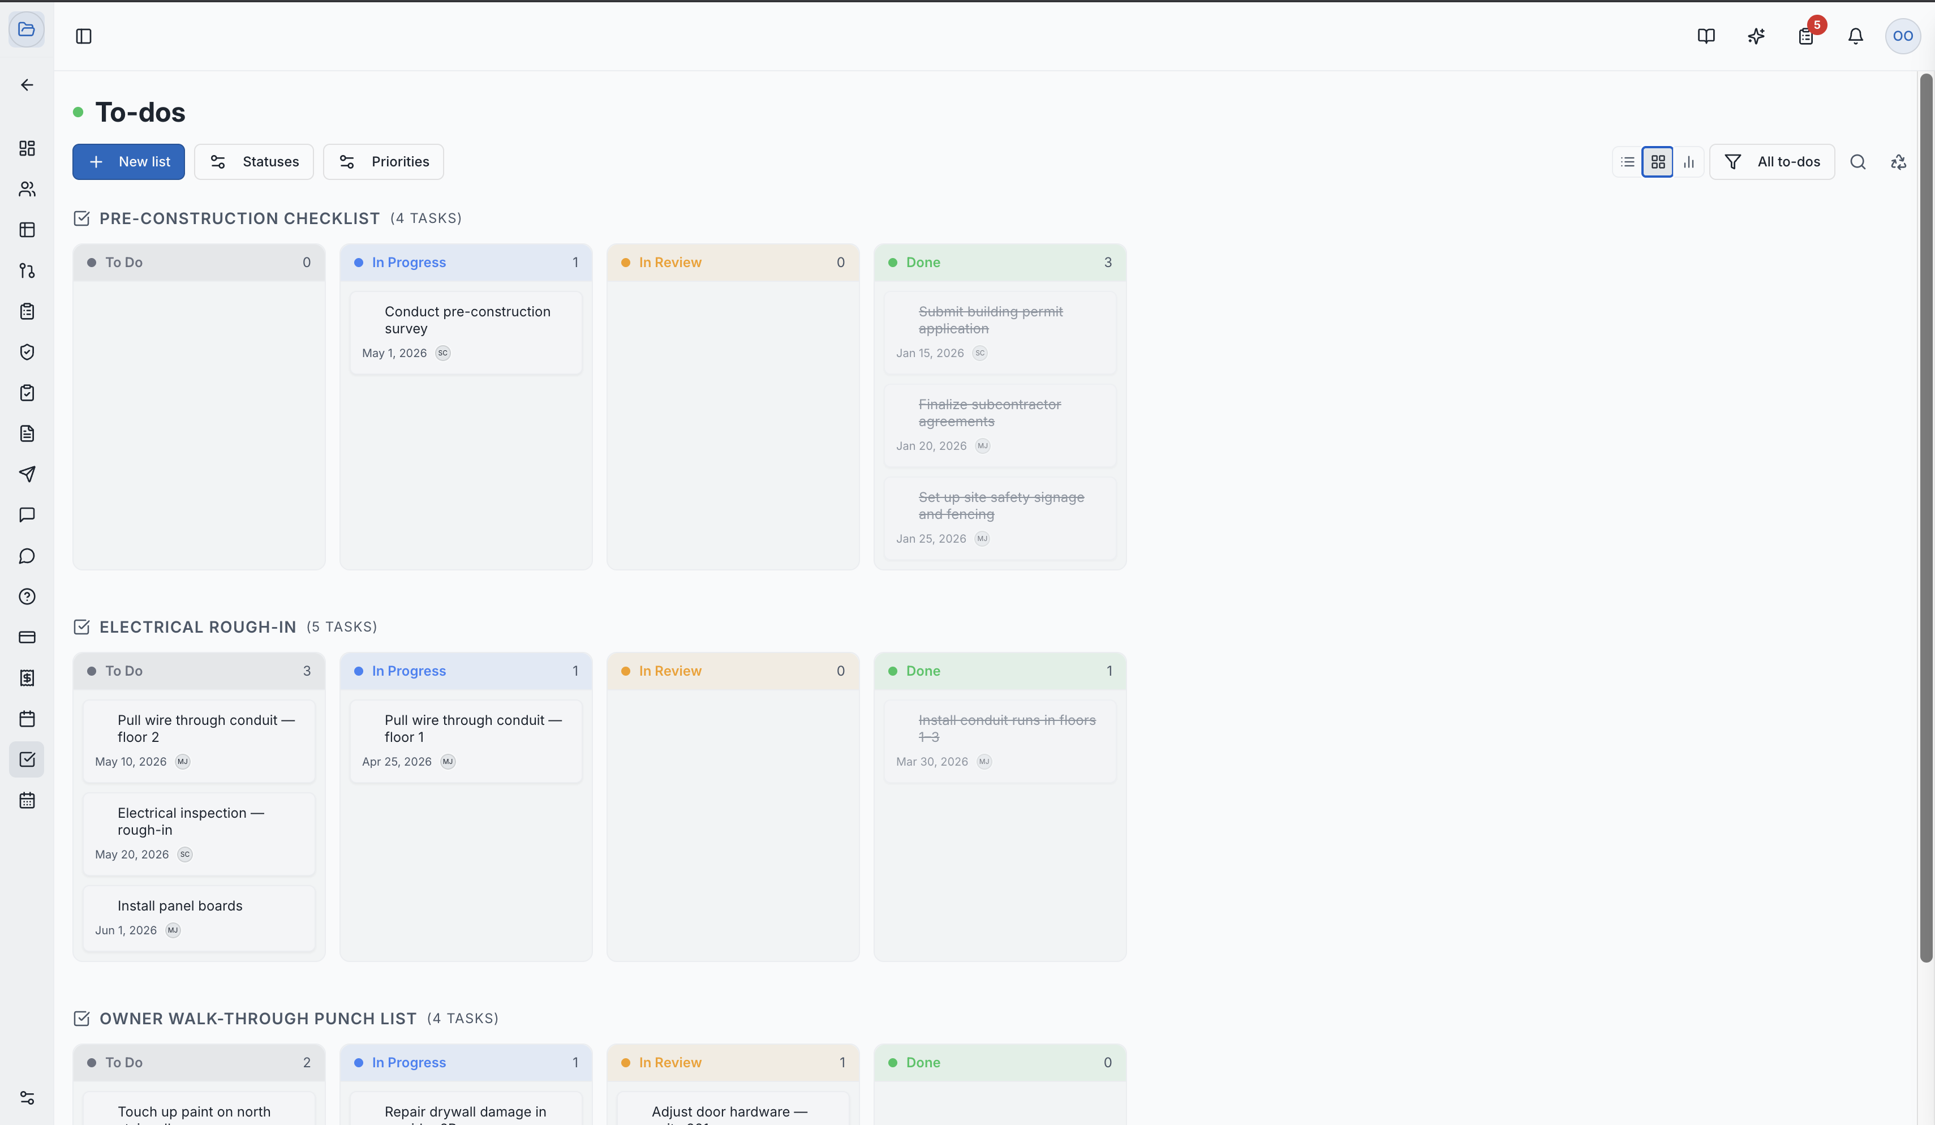Open Adjust door hardware task
1935x1125 pixels.
point(733,1109)
